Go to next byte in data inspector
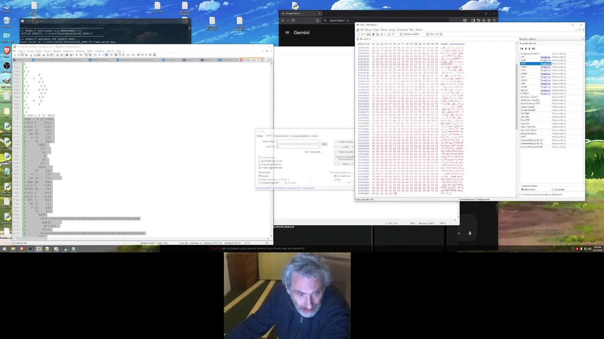This screenshot has width=604, height=339. pyautogui.click(x=529, y=48)
